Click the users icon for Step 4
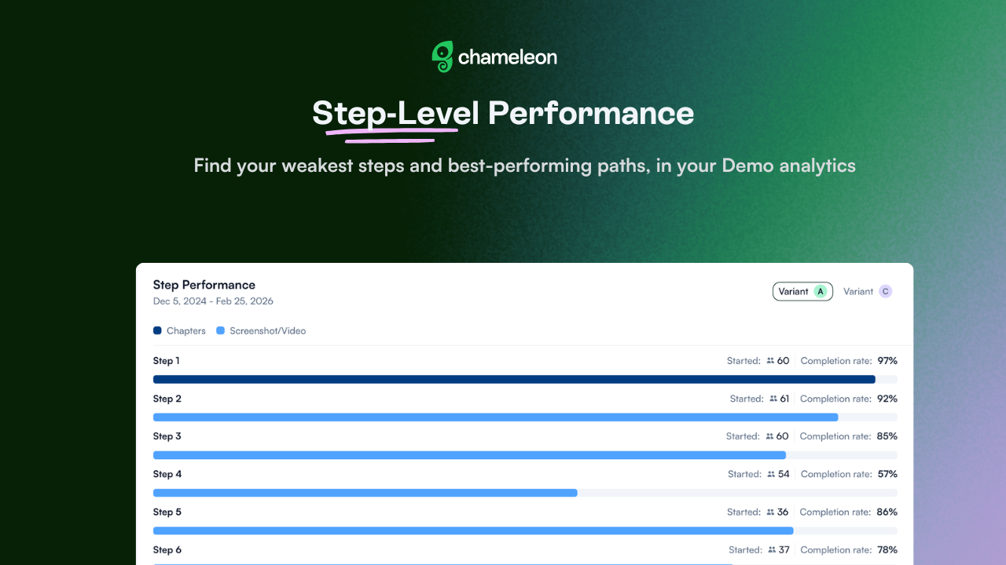 point(772,474)
